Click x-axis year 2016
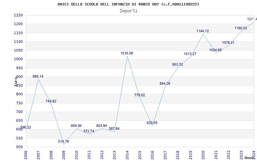Viewport: 257px width, 161px height. pyautogui.click(x=152, y=155)
